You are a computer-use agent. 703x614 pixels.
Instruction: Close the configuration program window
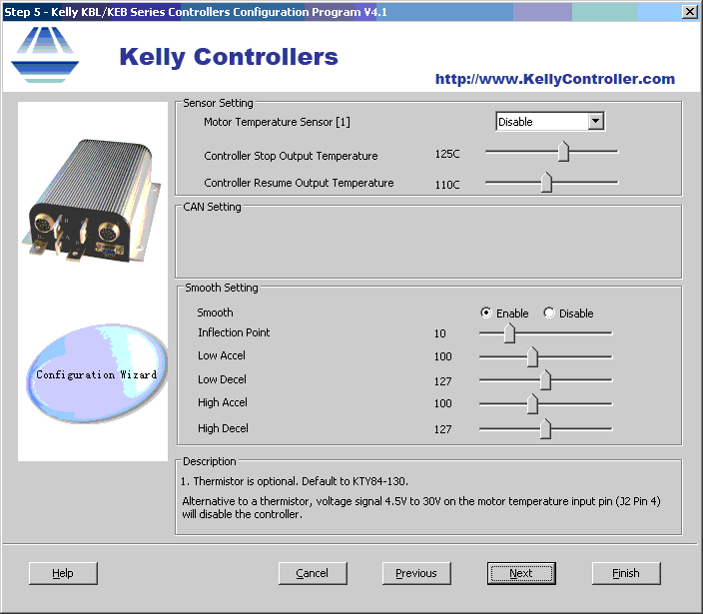[690, 11]
